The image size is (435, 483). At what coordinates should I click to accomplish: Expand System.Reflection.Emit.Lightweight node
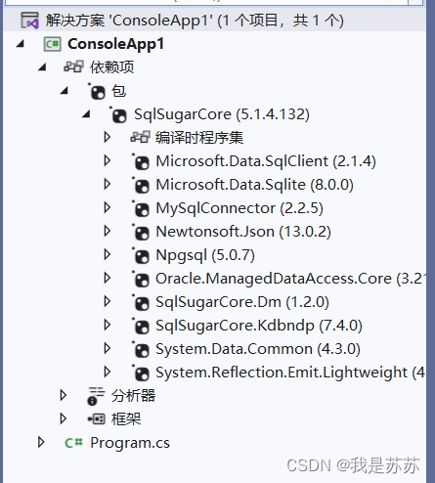point(107,372)
